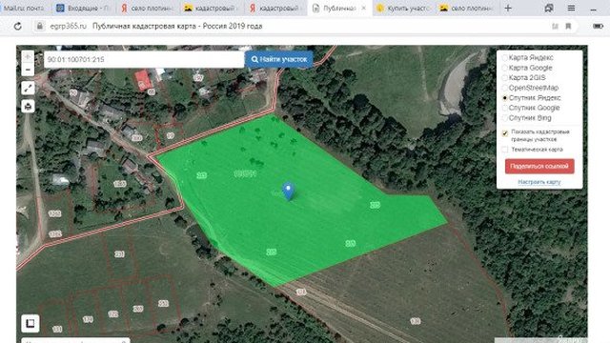The width and height of the screenshot is (610, 343).
Task: Switch to the кадастровый tab with picture icon
Action: point(211,8)
